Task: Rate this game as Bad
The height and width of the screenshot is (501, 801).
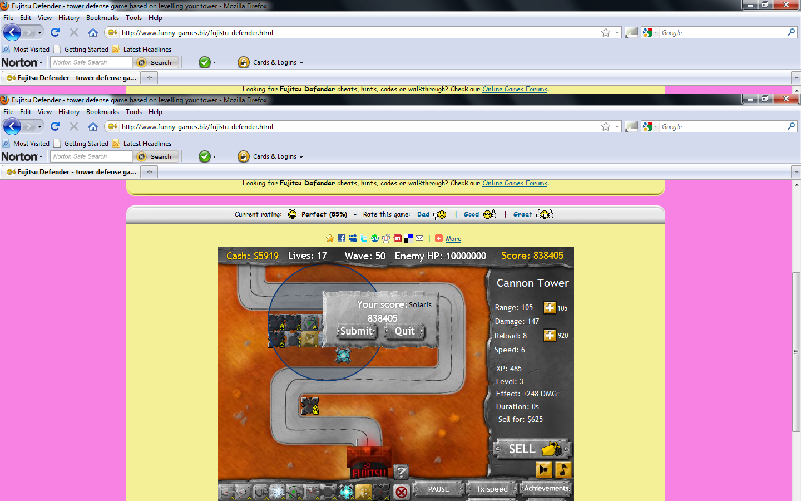Action: click(423, 214)
